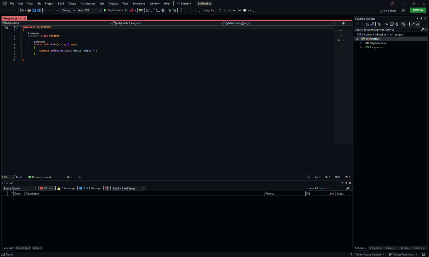Click the Undo icon in toolbar
The height and width of the screenshot is (257, 429).
pyautogui.click(x=45, y=10)
